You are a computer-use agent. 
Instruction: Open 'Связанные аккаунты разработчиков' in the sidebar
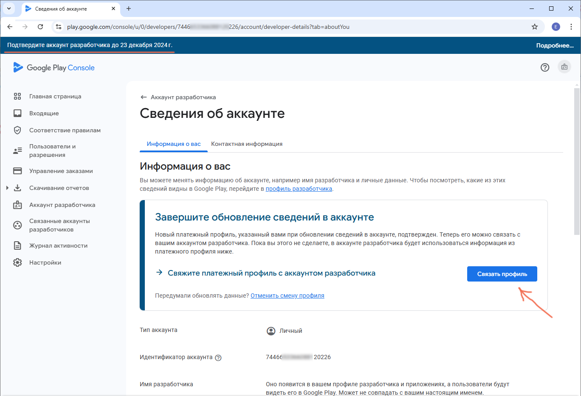click(x=59, y=225)
